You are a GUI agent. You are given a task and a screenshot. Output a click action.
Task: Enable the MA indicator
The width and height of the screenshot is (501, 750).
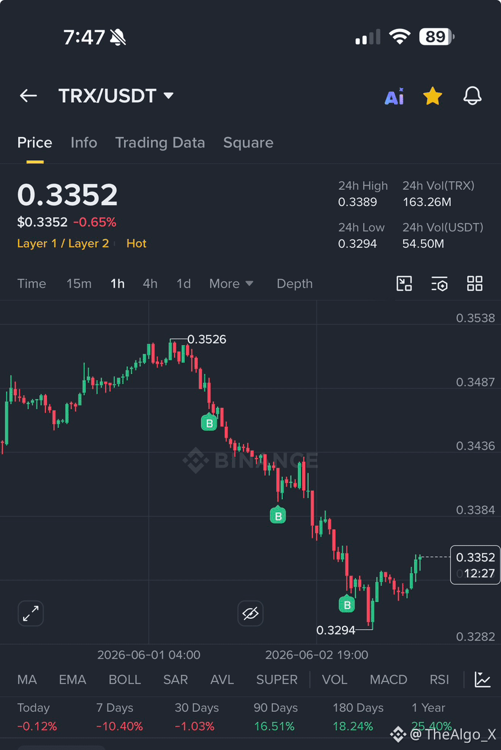click(27, 680)
